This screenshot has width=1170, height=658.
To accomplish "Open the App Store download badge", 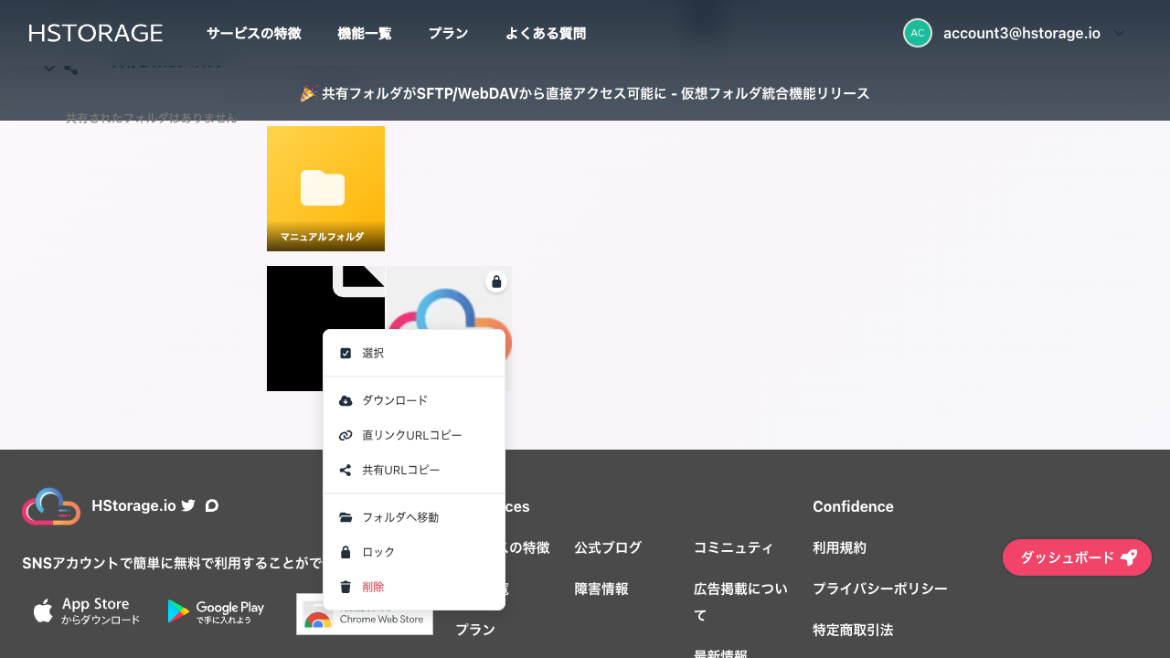I will pos(87,611).
